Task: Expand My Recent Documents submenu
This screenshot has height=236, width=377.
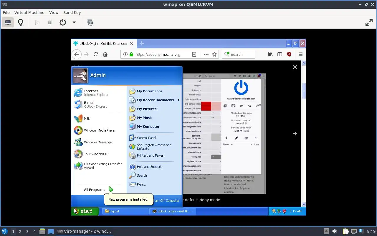Action: point(155,100)
